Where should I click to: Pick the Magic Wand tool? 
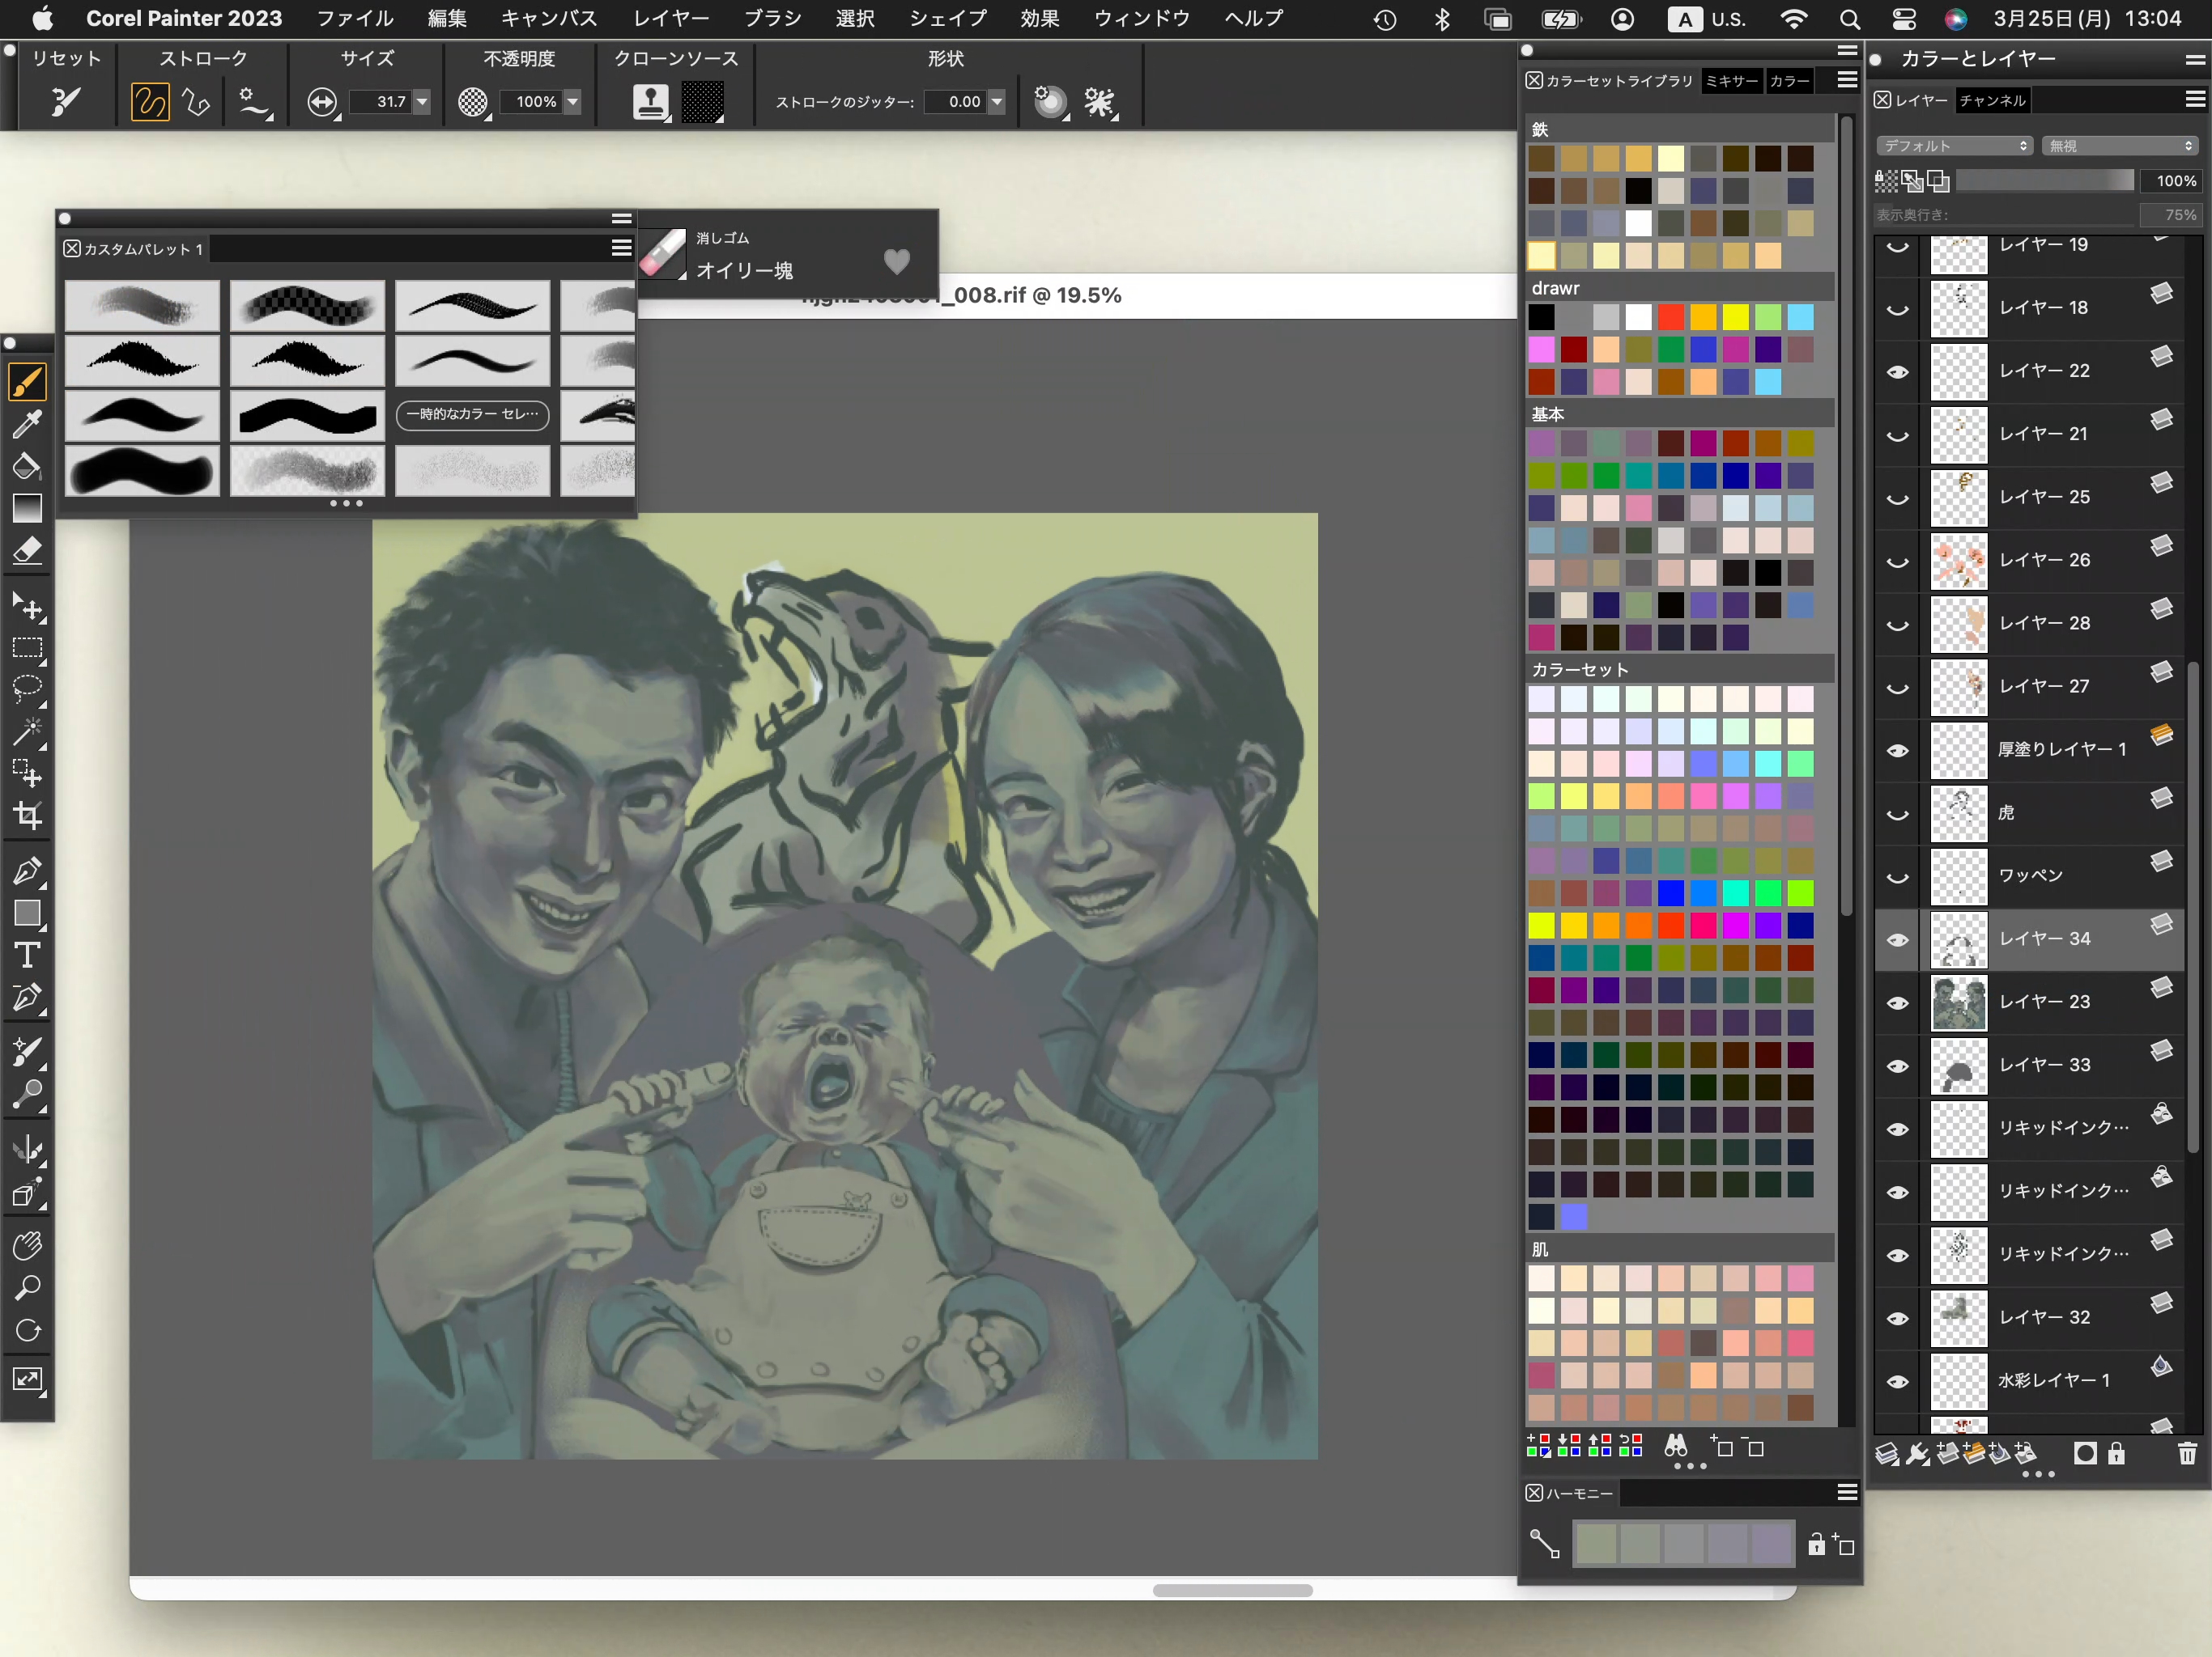tap(27, 731)
